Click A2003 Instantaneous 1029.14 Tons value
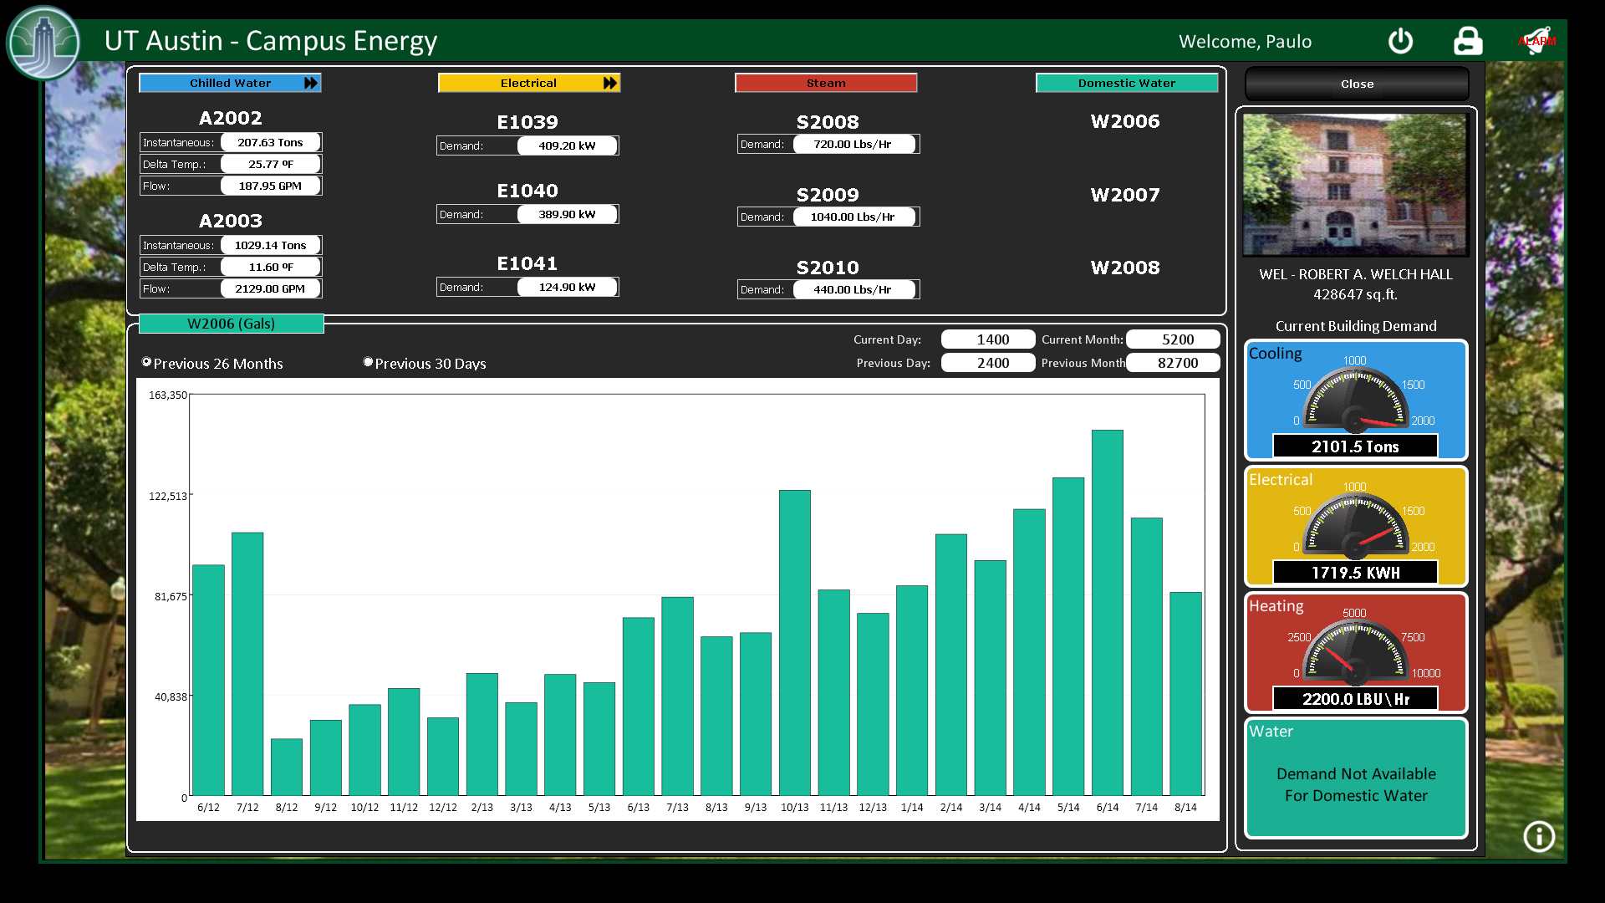This screenshot has width=1605, height=903. click(x=270, y=245)
